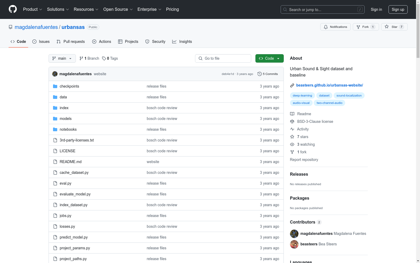This screenshot has height=263, width=420.
Task: Open the Actions tab
Action: point(102,42)
